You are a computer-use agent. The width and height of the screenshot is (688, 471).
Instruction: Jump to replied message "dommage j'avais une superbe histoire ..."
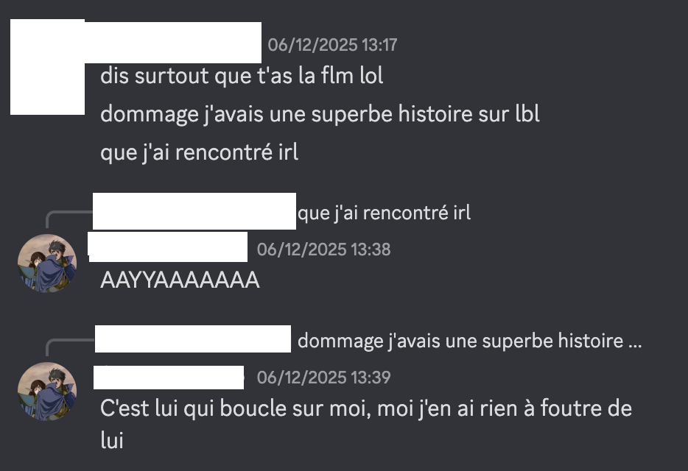469,341
